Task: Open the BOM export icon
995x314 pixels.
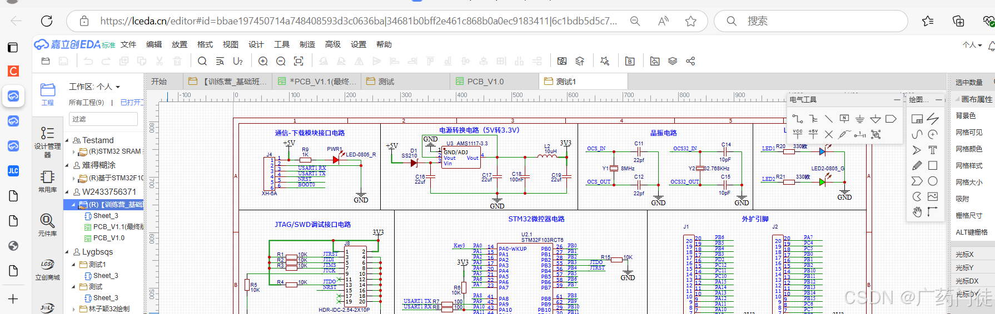Action: coord(630,61)
